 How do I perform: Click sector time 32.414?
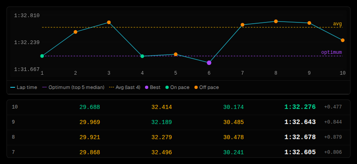[x=162, y=107]
